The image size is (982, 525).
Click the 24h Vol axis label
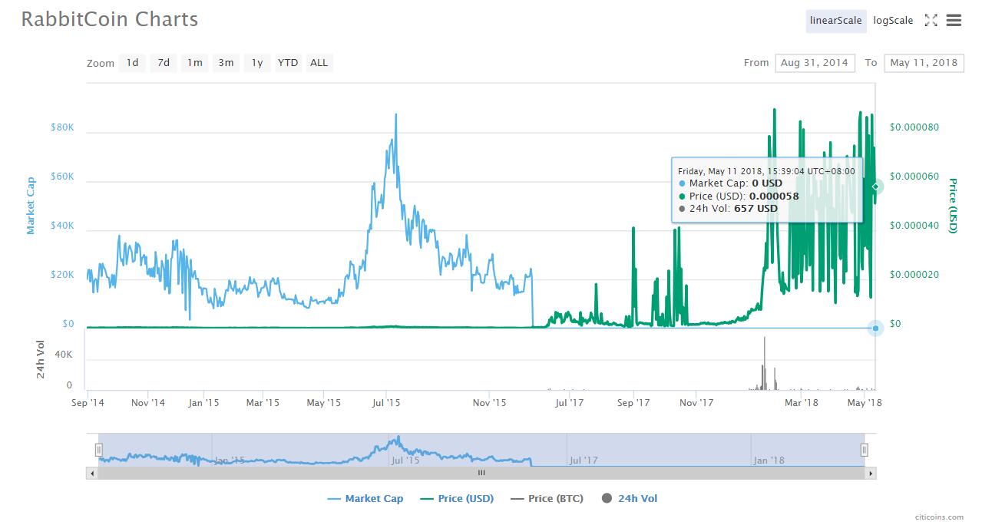click(x=41, y=361)
